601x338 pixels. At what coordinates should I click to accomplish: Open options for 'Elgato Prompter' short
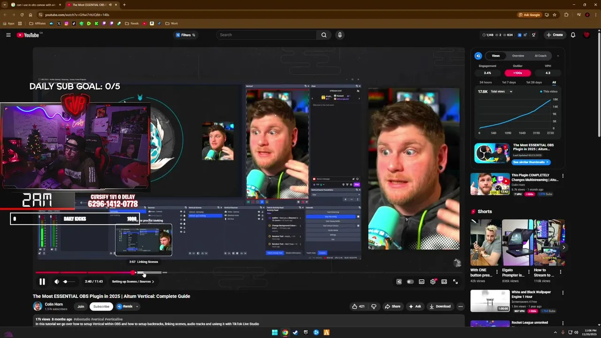[x=529, y=272]
